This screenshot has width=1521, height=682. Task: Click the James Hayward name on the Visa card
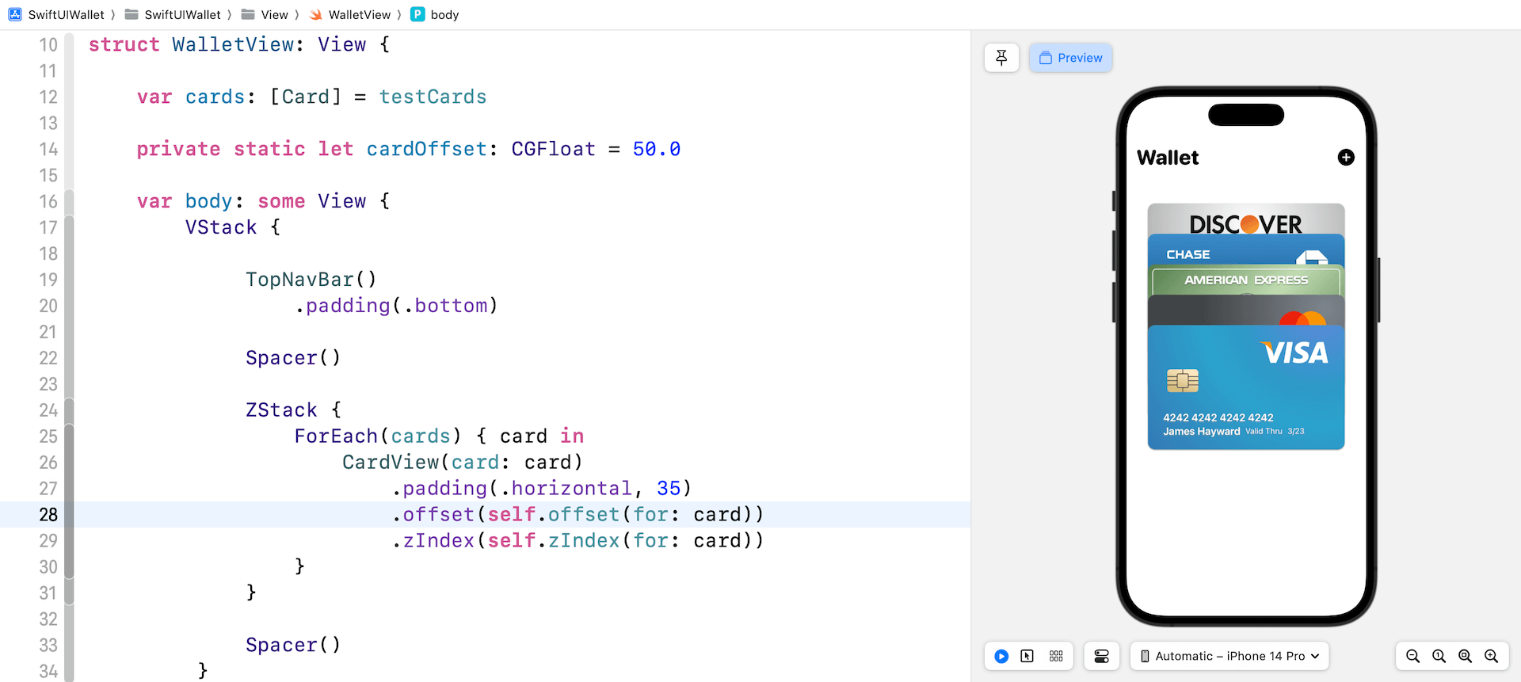[1202, 432]
